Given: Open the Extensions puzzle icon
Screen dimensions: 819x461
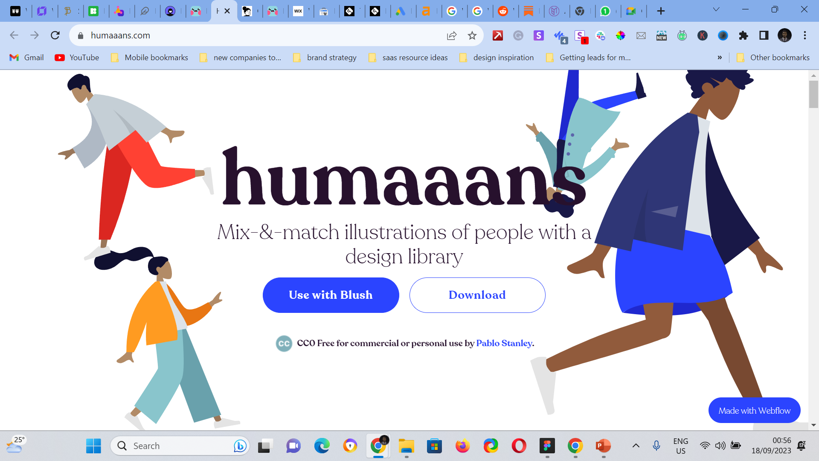Looking at the screenshot, I should pos(743,35).
